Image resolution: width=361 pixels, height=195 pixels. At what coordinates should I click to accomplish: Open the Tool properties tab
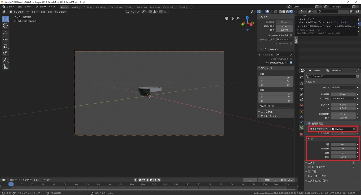pos(301,77)
